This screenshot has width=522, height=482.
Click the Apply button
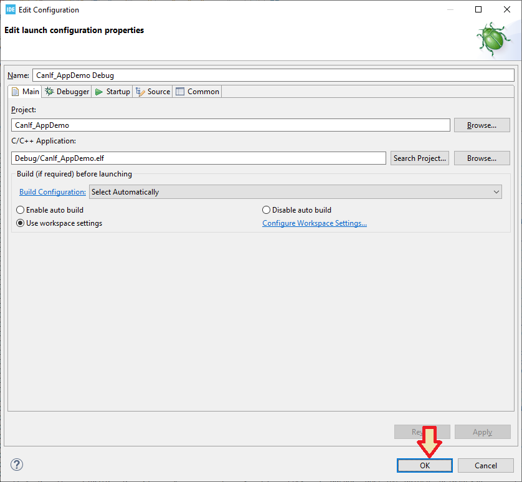(x=482, y=432)
